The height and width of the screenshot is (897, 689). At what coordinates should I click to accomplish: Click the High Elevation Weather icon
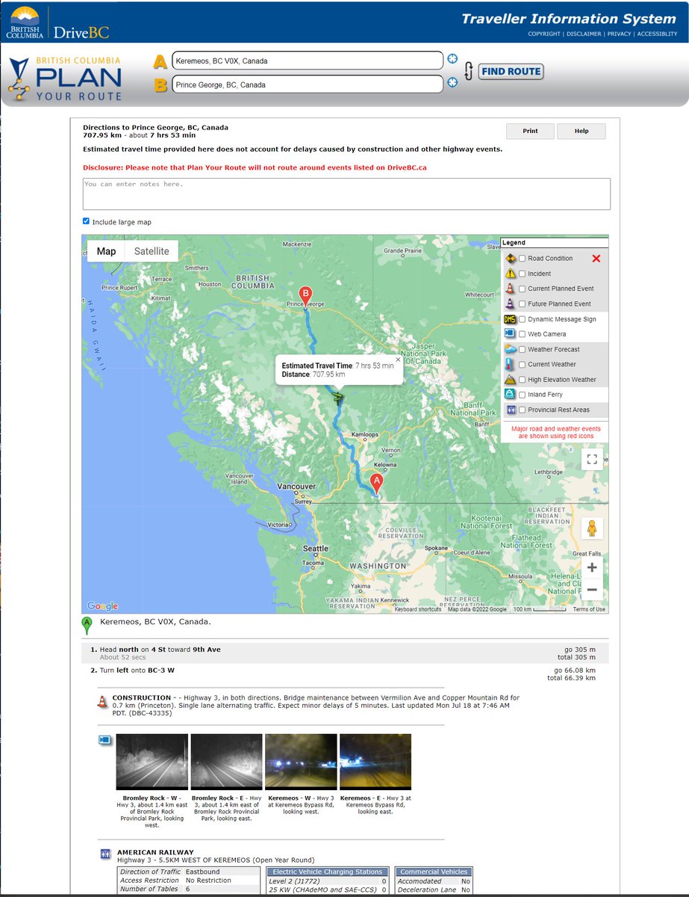click(x=511, y=380)
